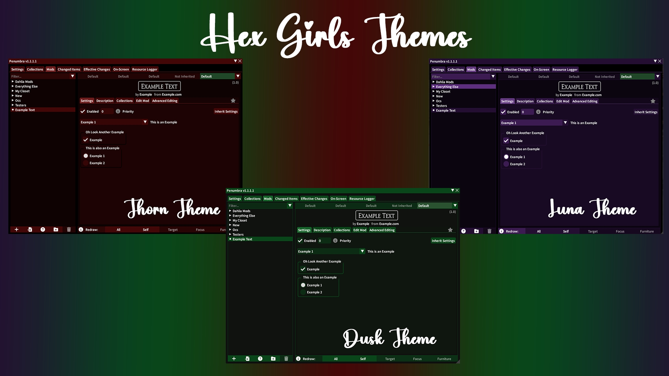Click the favorite star icon in Thorn window
Viewport: 669px width, 376px height.
[x=233, y=101]
